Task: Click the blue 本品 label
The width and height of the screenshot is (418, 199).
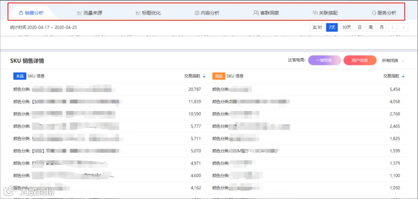Action: [x=19, y=76]
